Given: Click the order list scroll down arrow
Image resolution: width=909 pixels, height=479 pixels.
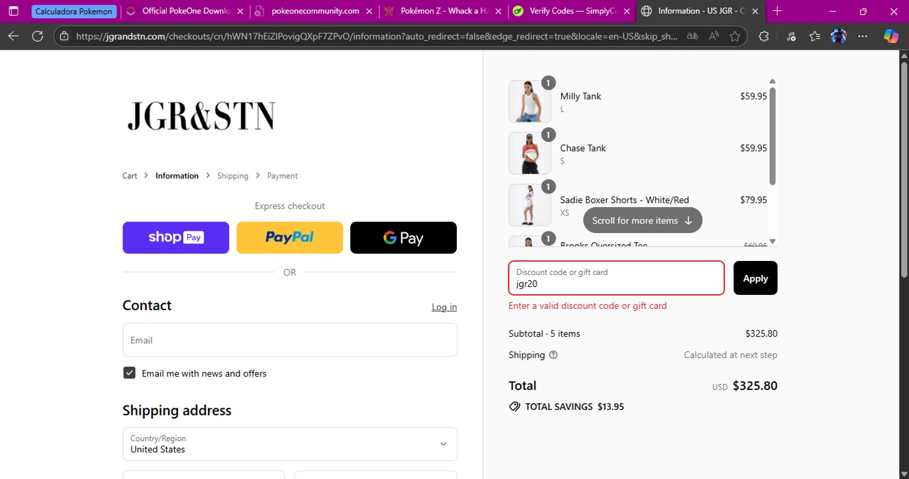Looking at the screenshot, I should pos(772,241).
